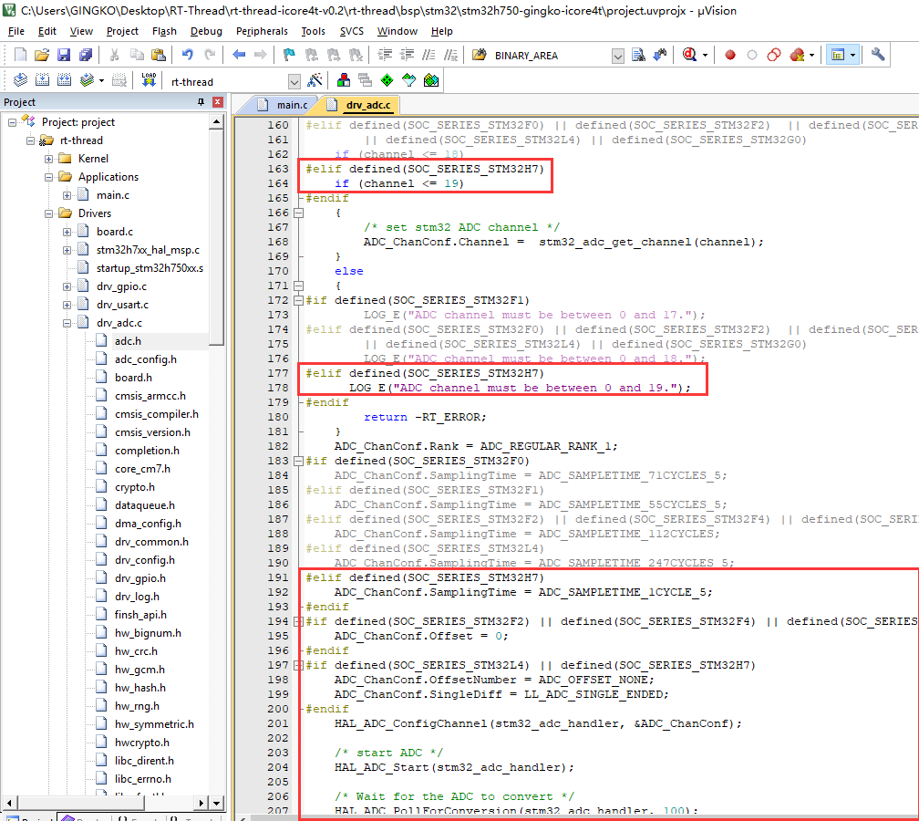The height and width of the screenshot is (821, 919).
Task: Select drv_gpio.c file in Drivers
Action: tap(122, 286)
